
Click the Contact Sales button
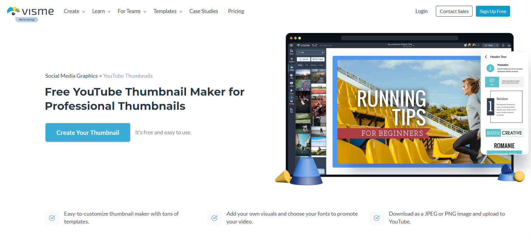click(454, 11)
